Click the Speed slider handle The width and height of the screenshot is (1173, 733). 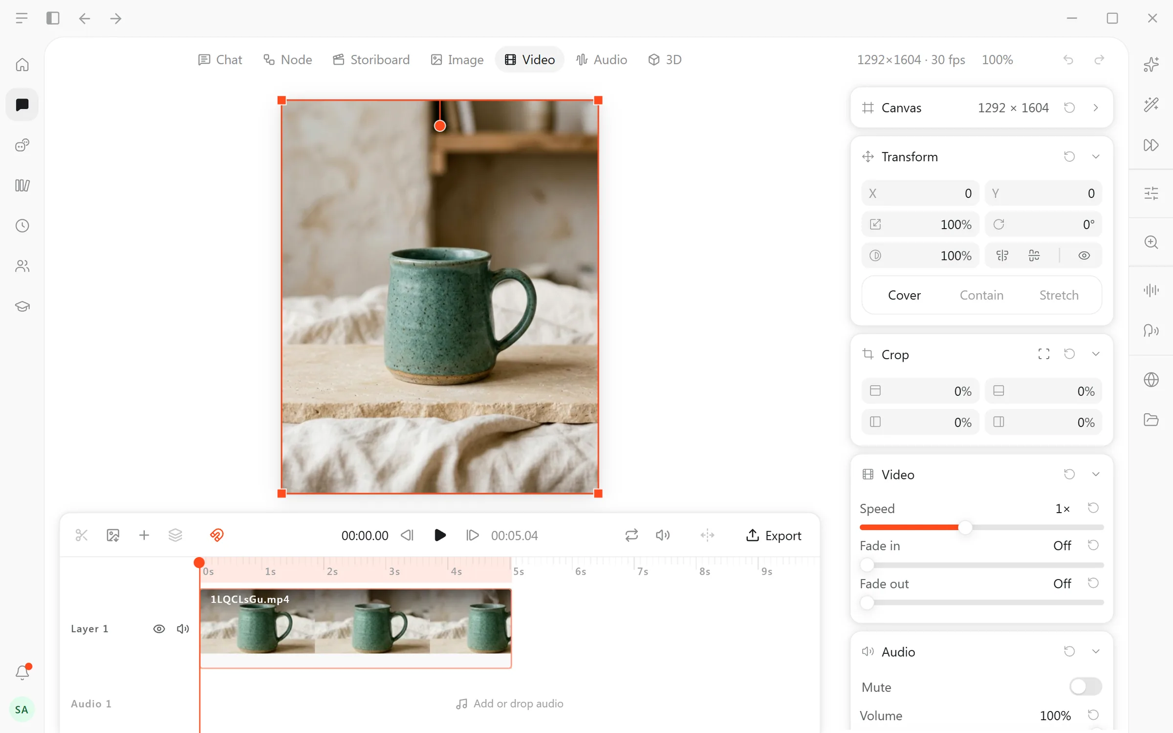tap(965, 527)
